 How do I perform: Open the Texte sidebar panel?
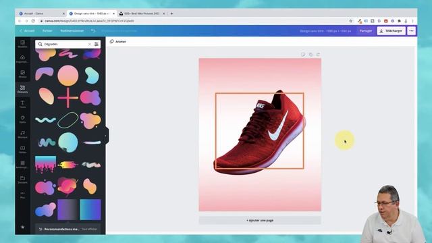point(22,104)
